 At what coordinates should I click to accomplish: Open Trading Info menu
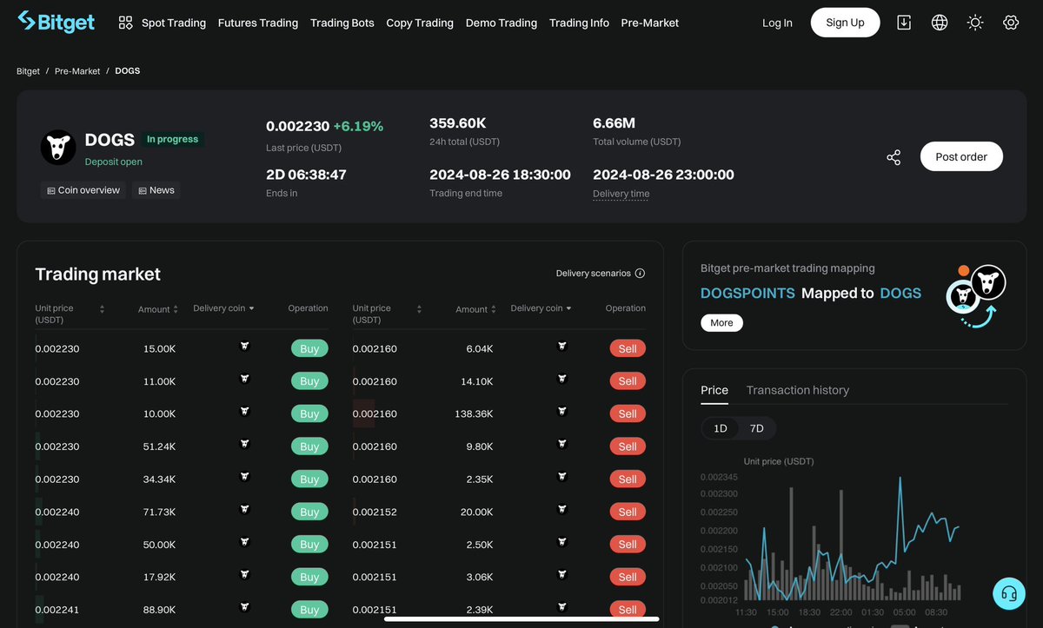point(579,23)
